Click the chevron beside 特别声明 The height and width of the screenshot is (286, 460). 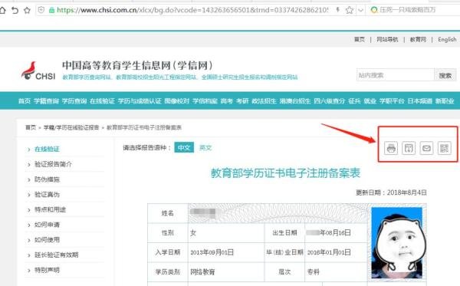(29, 271)
